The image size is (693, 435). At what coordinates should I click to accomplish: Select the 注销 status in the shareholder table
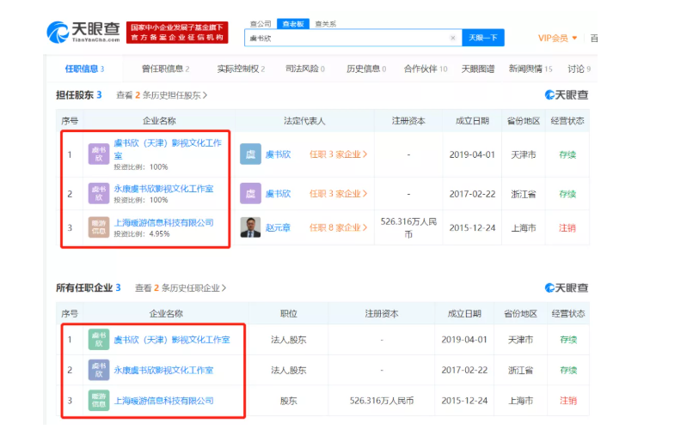coord(567,227)
